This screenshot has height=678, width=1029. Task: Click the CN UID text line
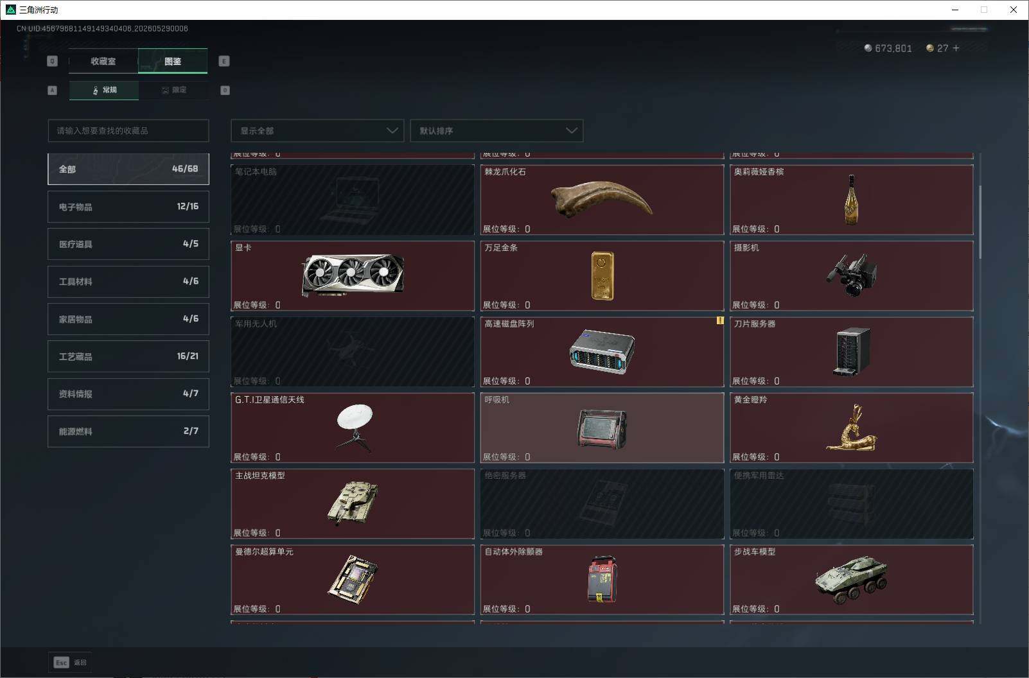pyautogui.click(x=102, y=28)
